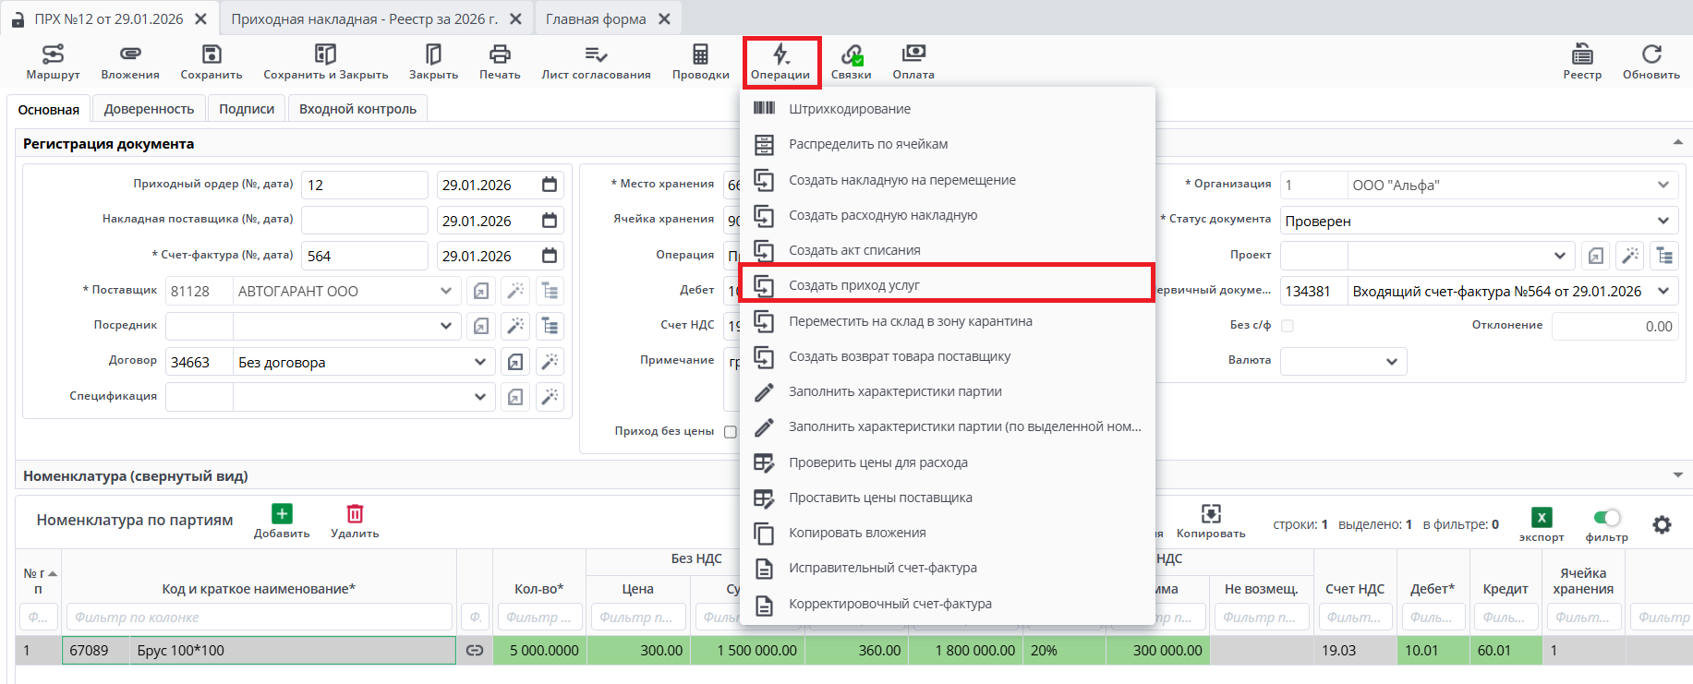Export the grid to Excel
The width and height of the screenshot is (1693, 684).
1542,524
